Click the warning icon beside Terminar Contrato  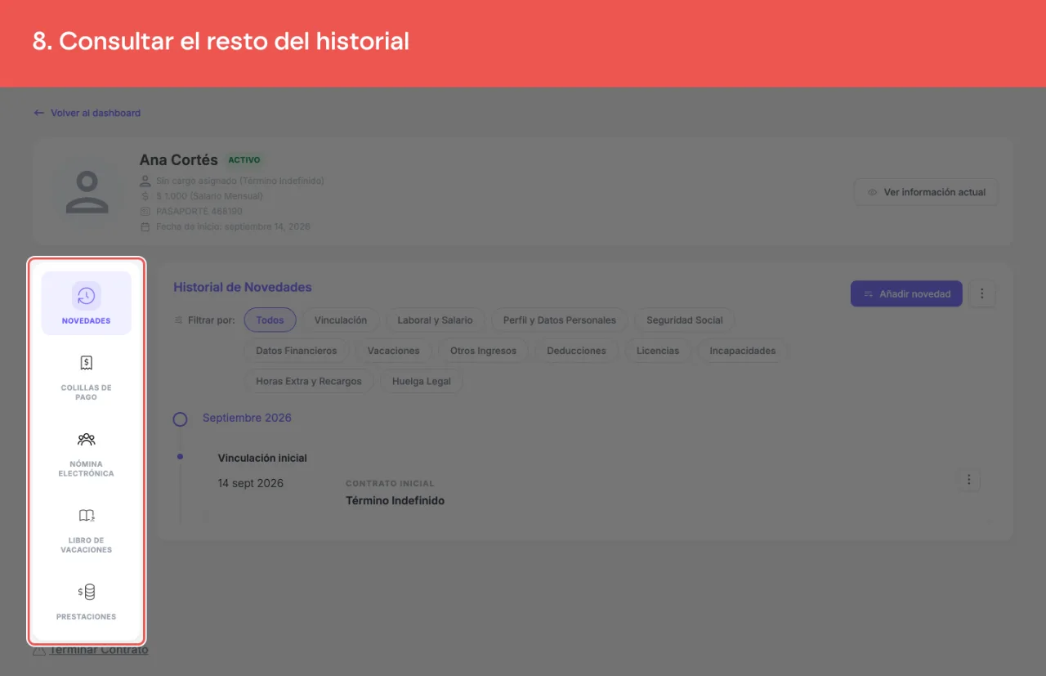(x=39, y=651)
